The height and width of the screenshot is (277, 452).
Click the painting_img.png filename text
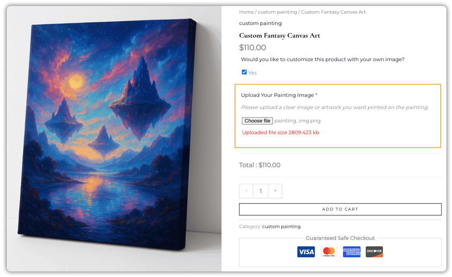(298, 121)
